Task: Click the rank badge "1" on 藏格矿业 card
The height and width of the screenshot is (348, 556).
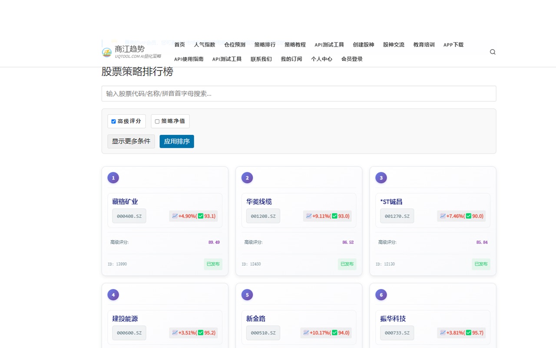Action: [x=113, y=177]
